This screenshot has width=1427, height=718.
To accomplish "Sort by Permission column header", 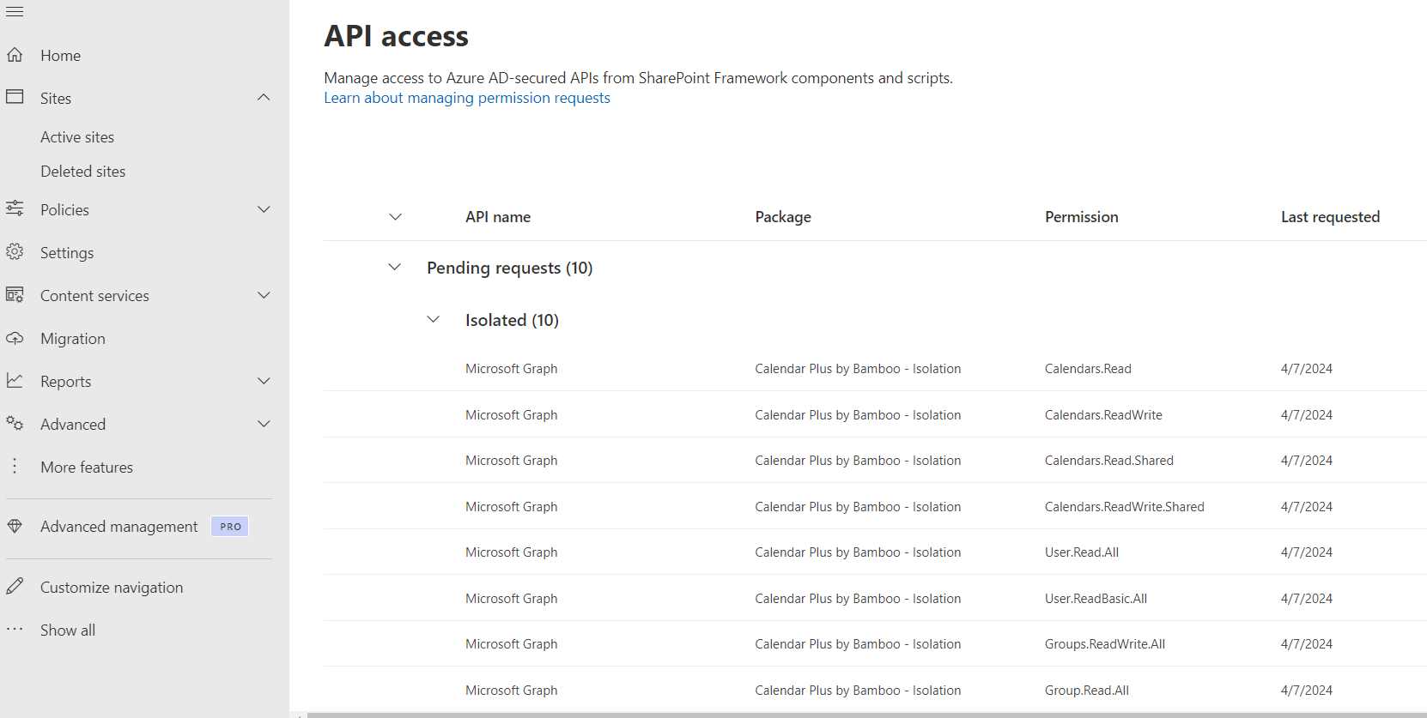I will pos(1081,217).
